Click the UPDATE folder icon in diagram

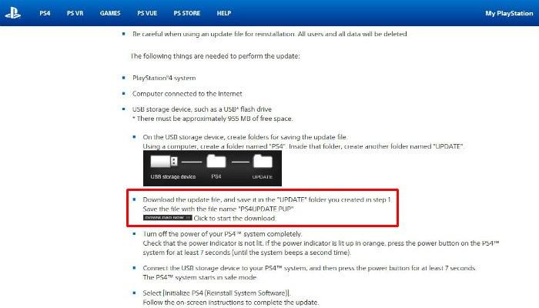[263, 162]
